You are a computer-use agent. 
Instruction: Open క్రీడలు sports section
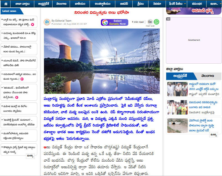point(140,4)
